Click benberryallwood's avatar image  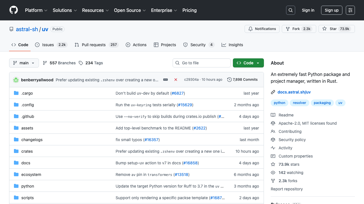[x=16, y=80]
